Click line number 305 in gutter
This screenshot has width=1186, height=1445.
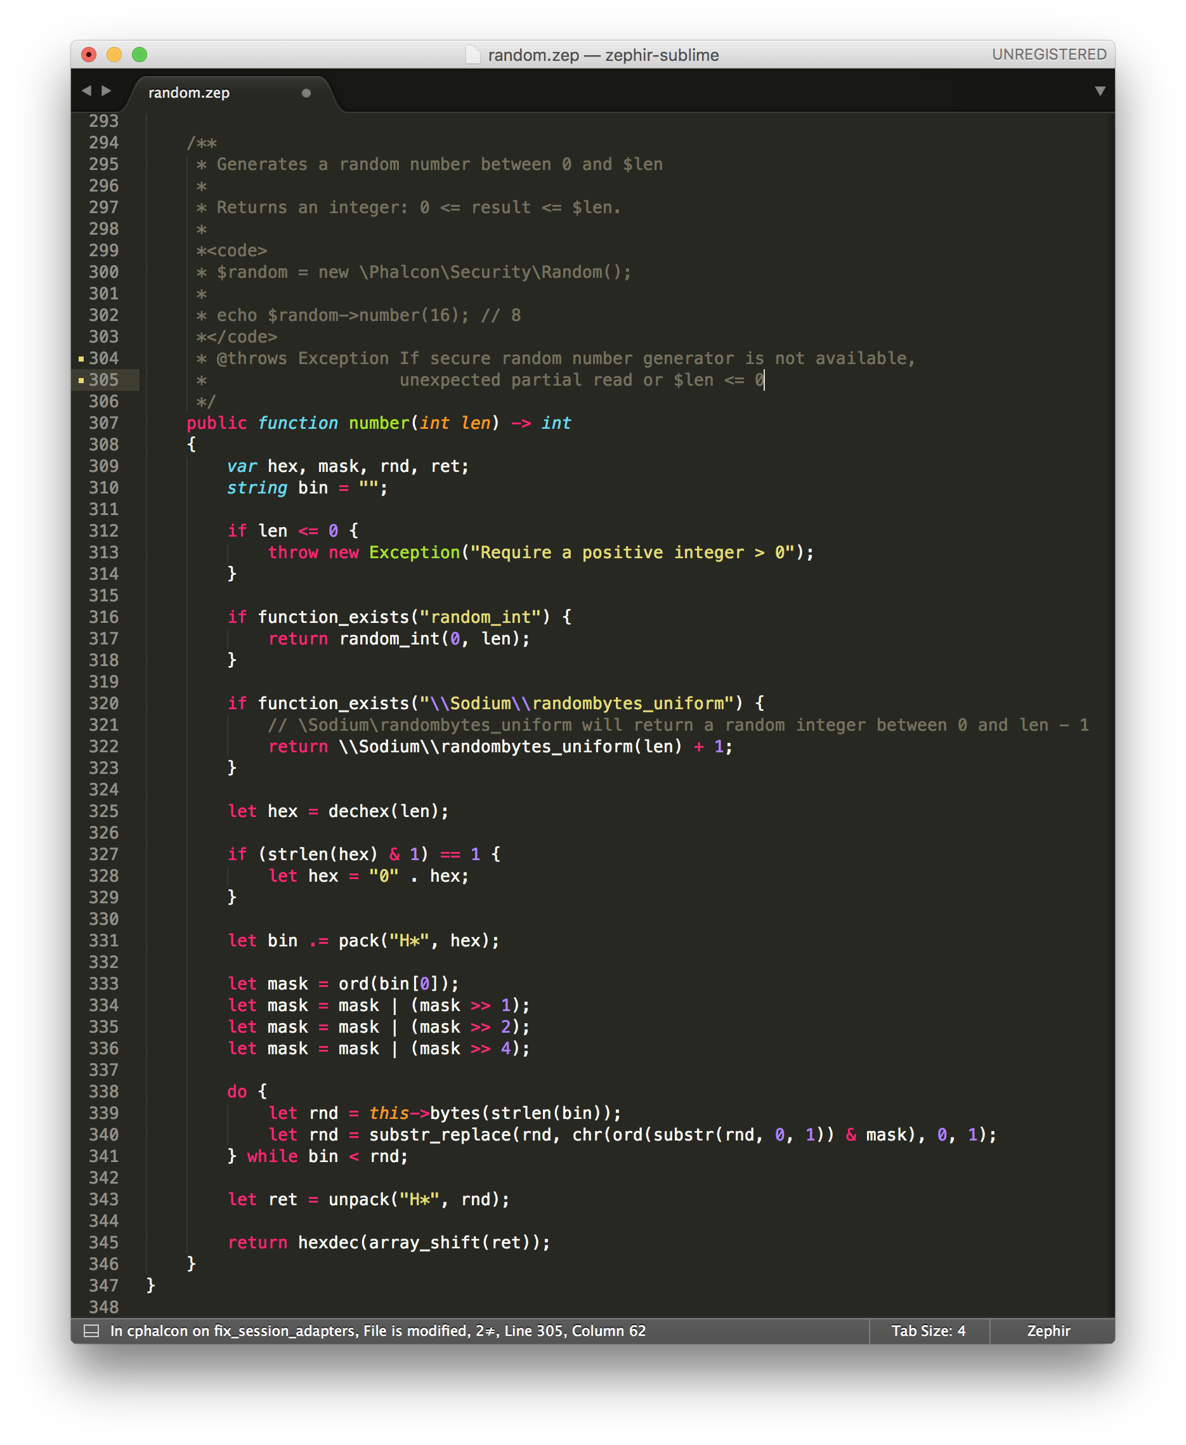pos(104,380)
